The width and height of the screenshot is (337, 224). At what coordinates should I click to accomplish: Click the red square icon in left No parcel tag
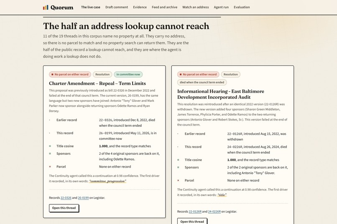(52, 74)
